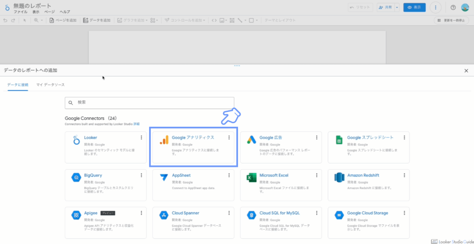Image resolution: width=474 pixels, height=244 pixels.
Task: Click the Cloud SQL for MySQL icon
Action: point(251,215)
